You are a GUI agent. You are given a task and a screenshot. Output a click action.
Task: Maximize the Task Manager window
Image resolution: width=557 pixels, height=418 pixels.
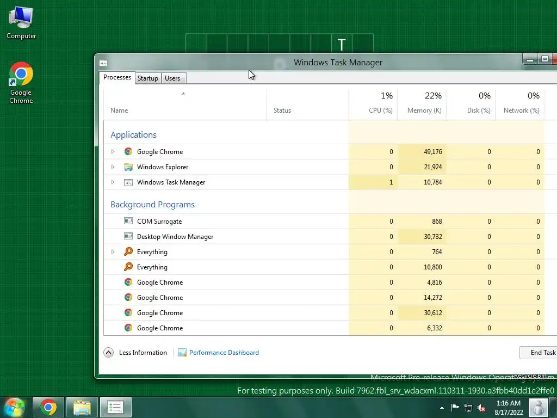point(545,59)
